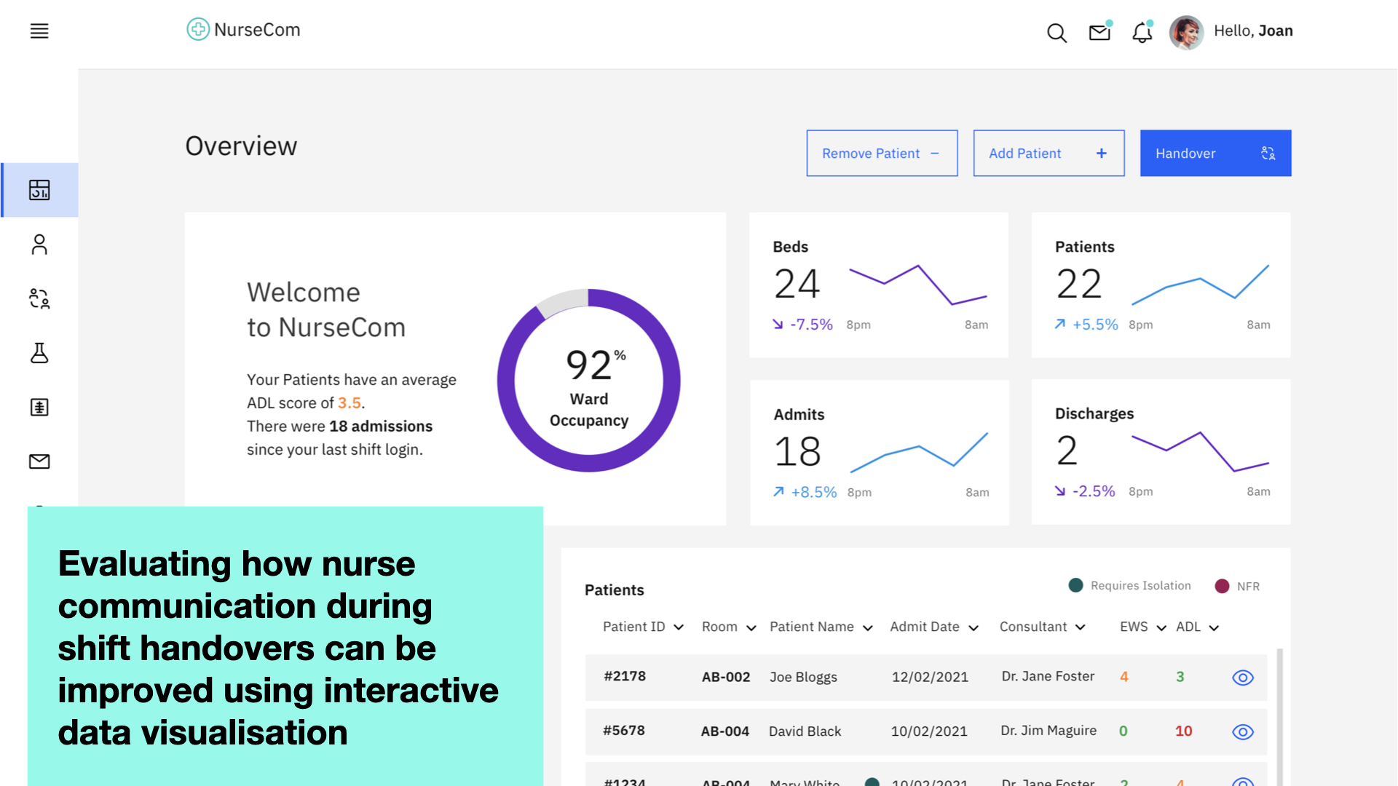Click the search magnifier icon

[1057, 33]
